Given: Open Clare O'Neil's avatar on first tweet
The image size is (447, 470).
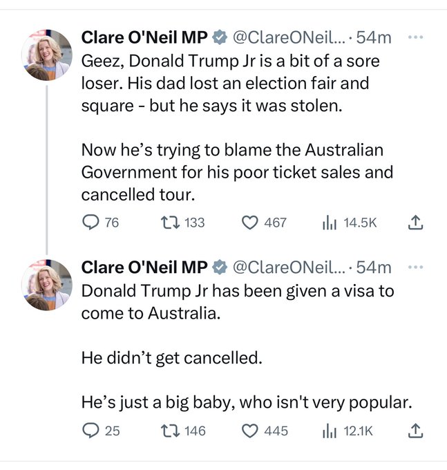Looking at the screenshot, I should pos(47,54).
